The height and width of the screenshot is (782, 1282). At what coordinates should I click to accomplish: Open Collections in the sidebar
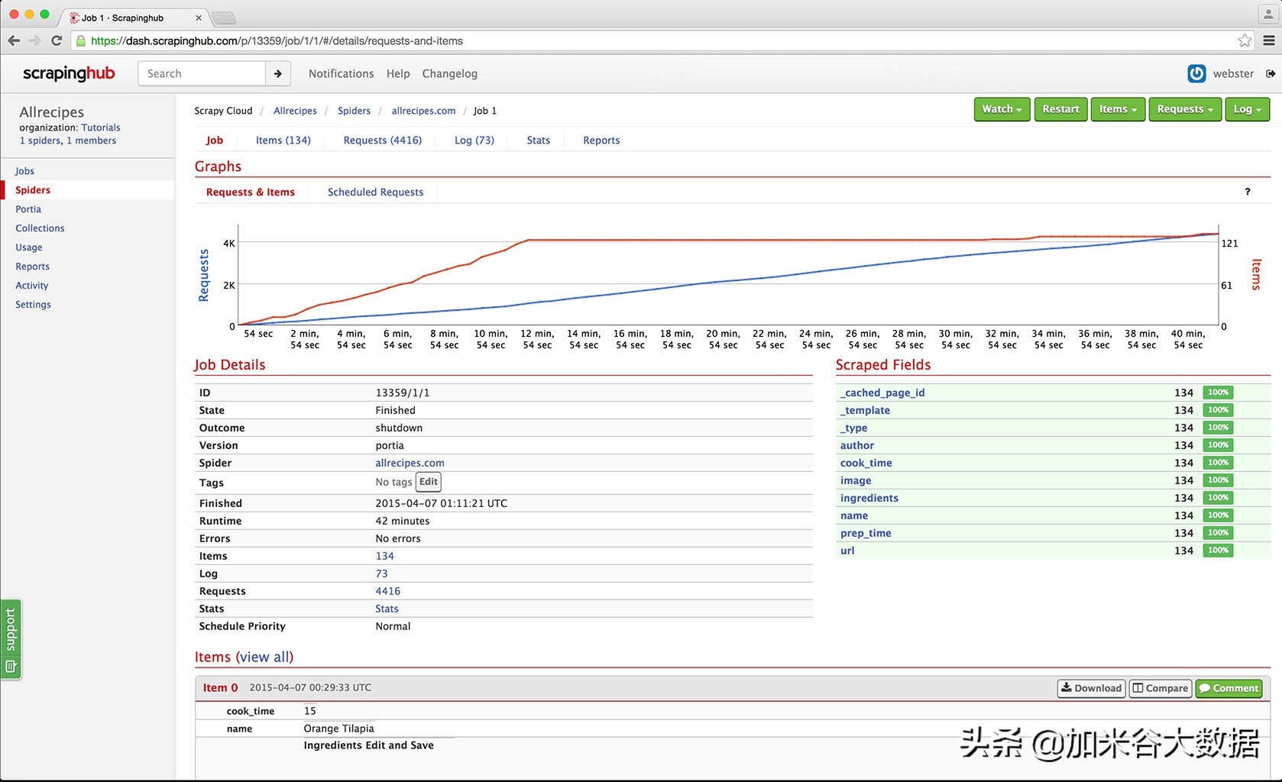coord(40,228)
